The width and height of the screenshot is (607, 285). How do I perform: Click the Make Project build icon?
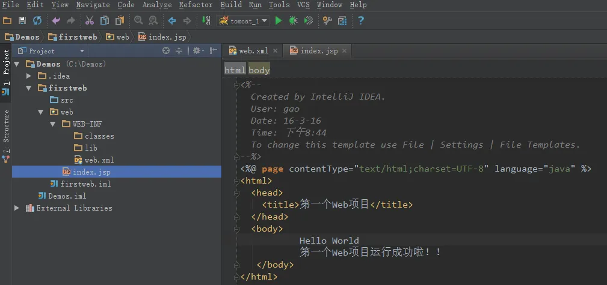(x=205, y=21)
